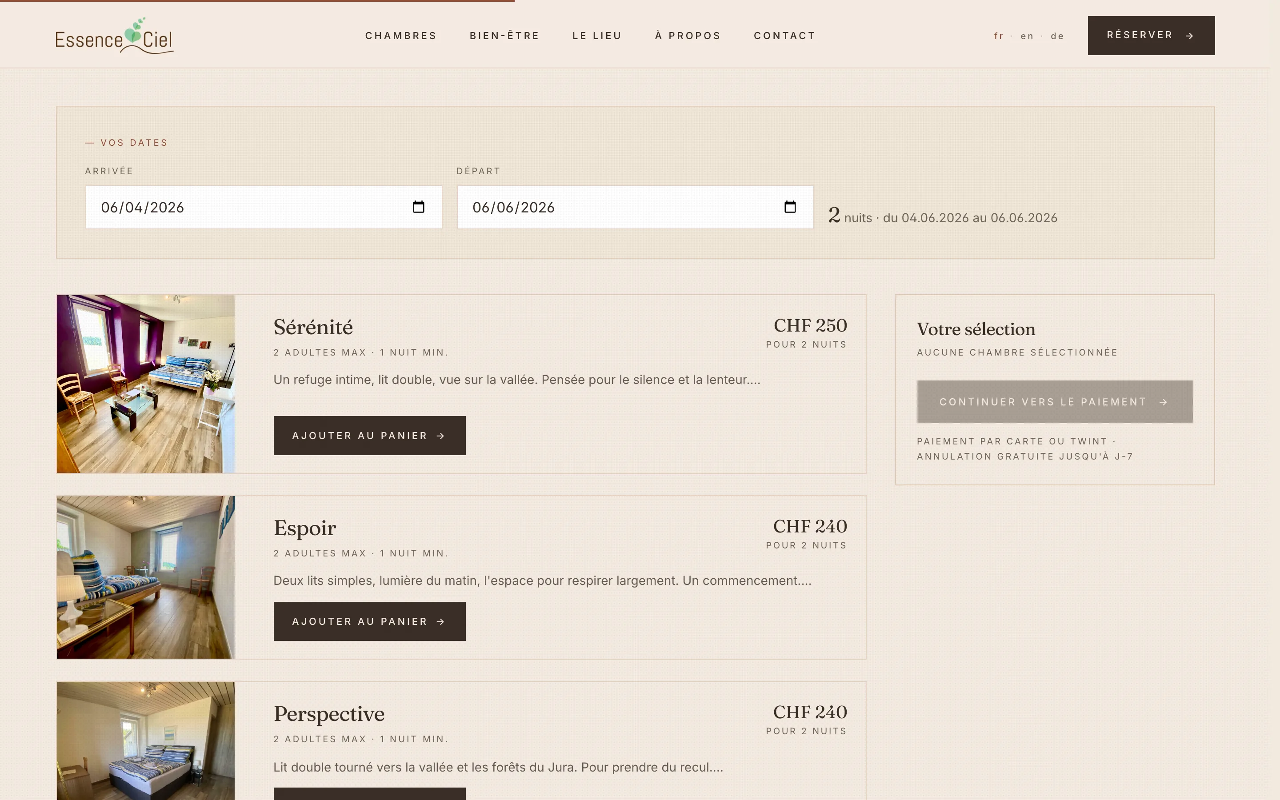Click the Perspective room title
Screen dimensions: 1280x800
click(329, 714)
